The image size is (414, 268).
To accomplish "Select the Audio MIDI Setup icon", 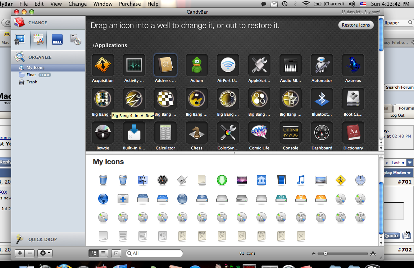I will pyautogui.click(x=290, y=65).
